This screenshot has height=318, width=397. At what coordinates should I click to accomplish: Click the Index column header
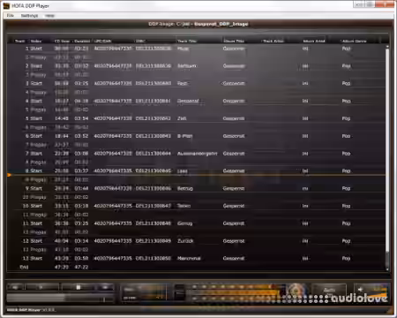tap(36, 41)
